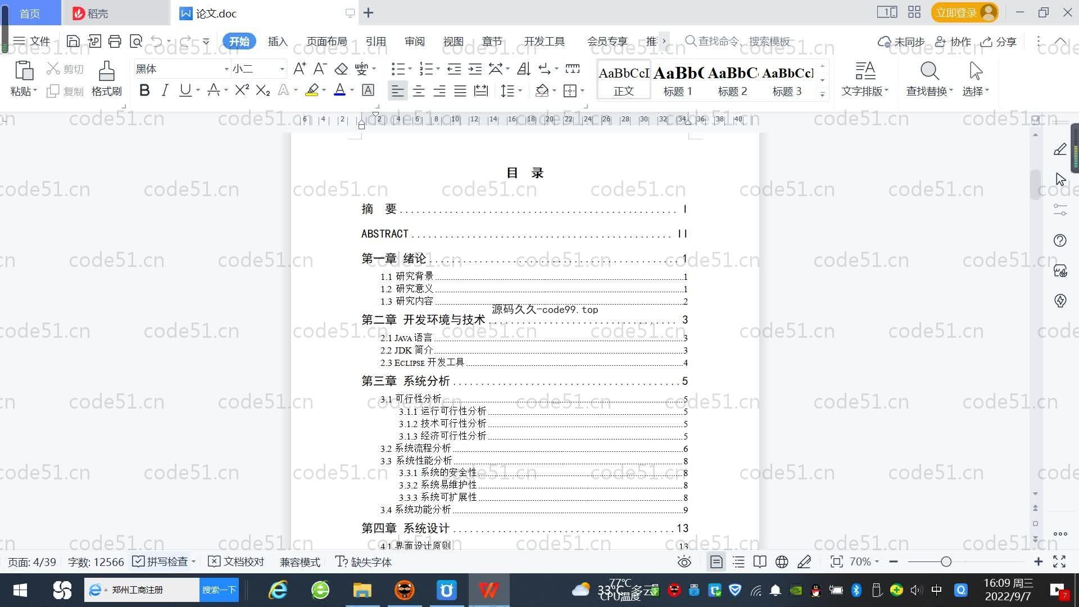Screen dimensions: 1079x607
Task: Click the 分享 Share button
Action: click(999, 42)
